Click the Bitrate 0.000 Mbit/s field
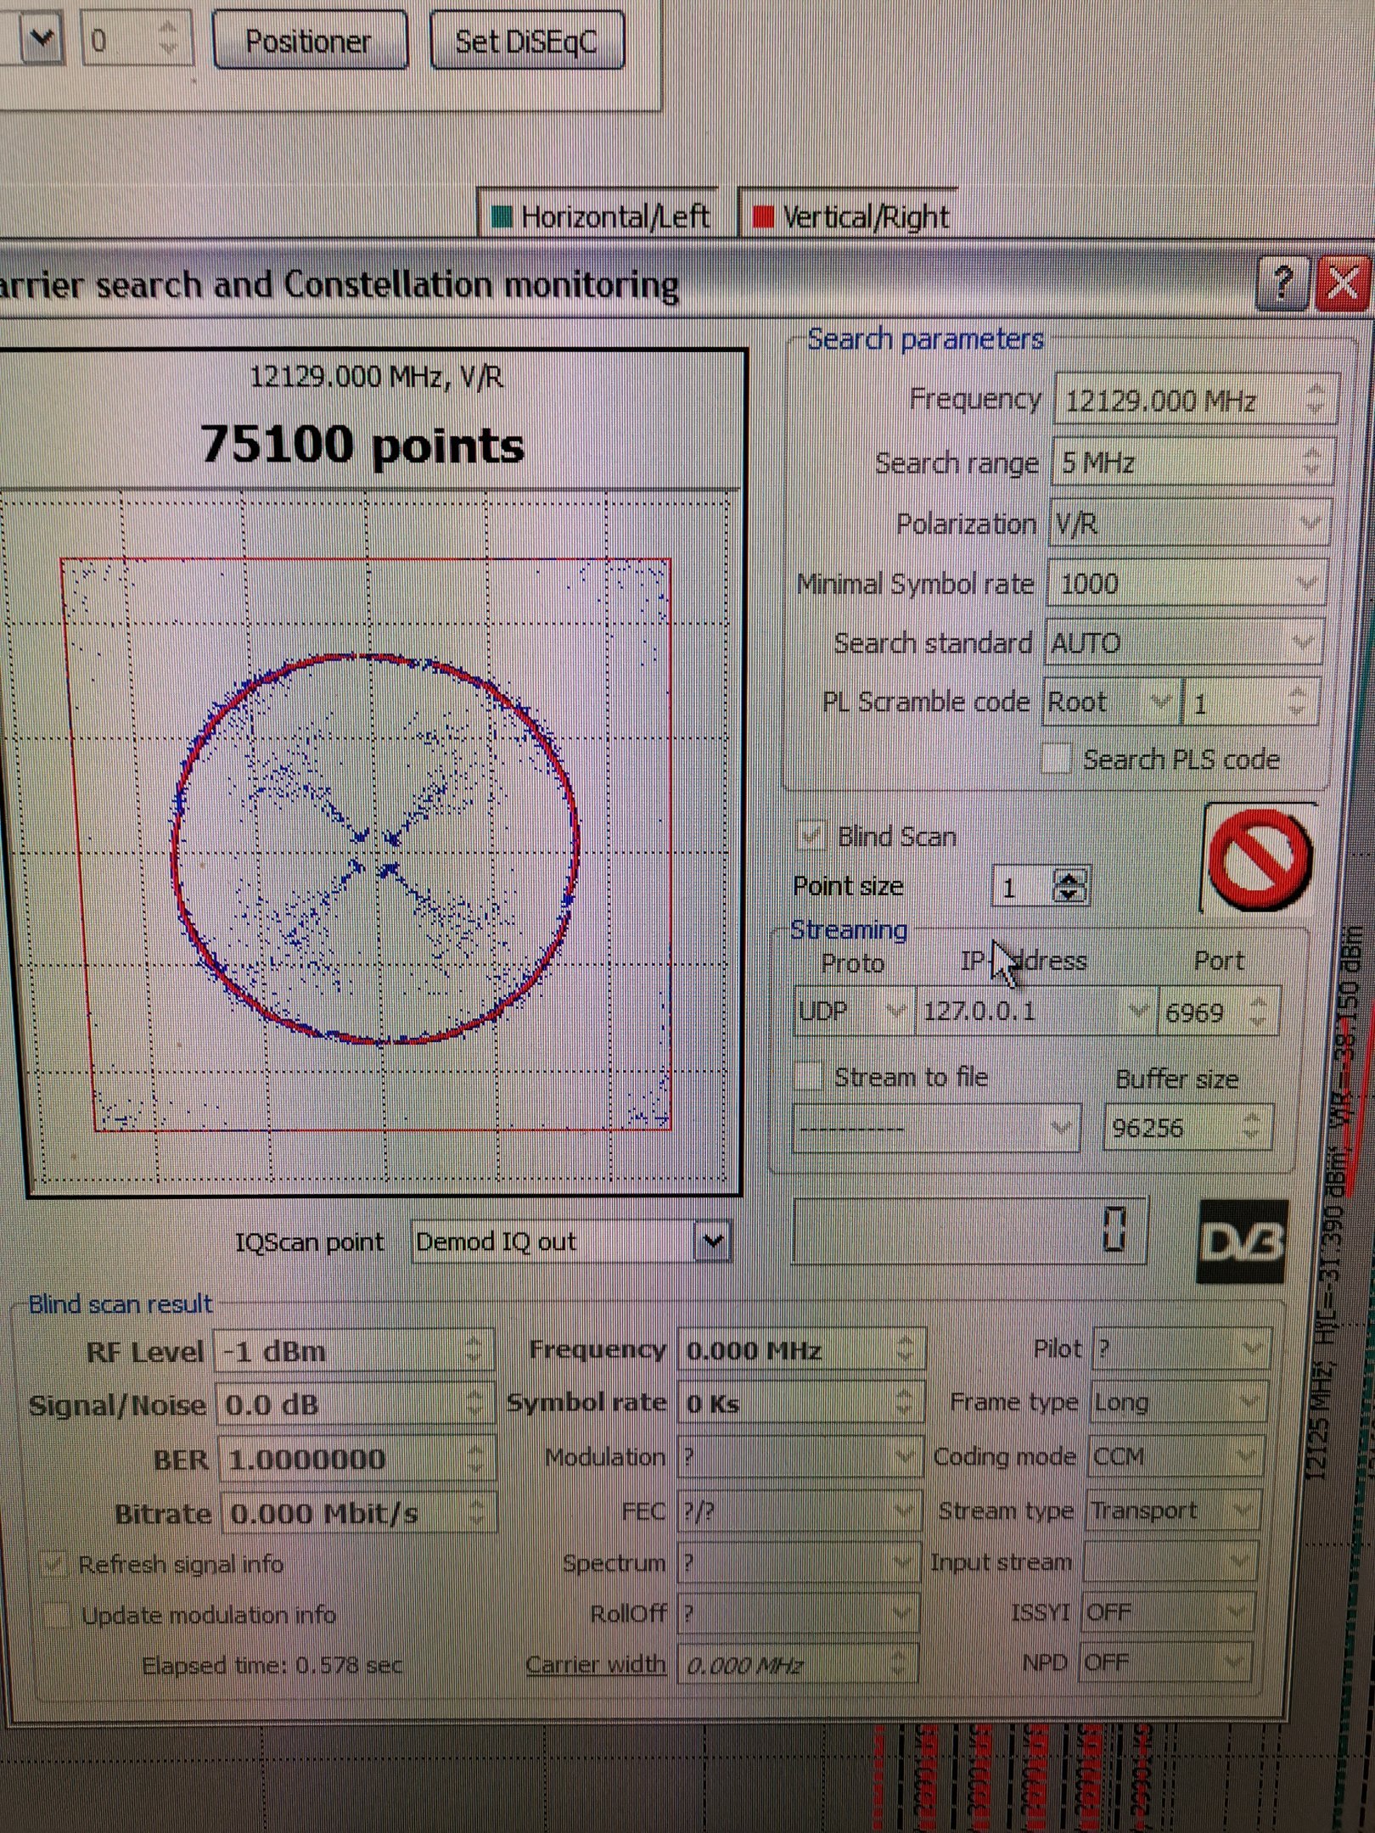Screen dimensions: 1375x1833 point(358,1513)
